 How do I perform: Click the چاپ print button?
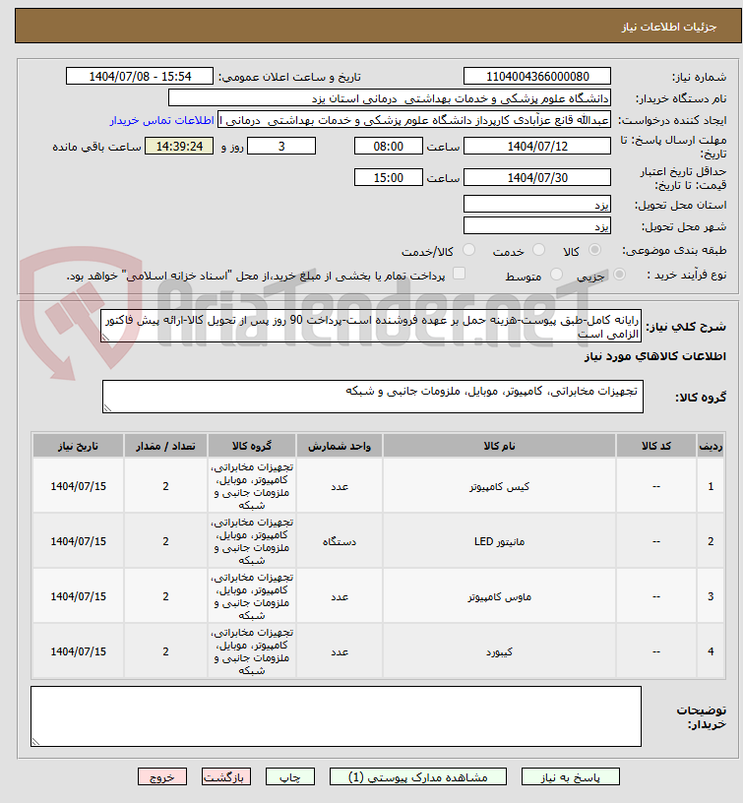pyautogui.click(x=290, y=776)
